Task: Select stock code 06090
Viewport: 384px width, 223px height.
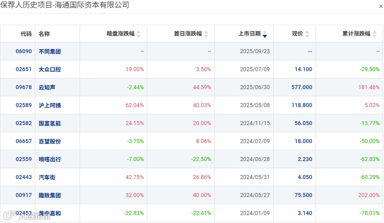Action: [24, 51]
